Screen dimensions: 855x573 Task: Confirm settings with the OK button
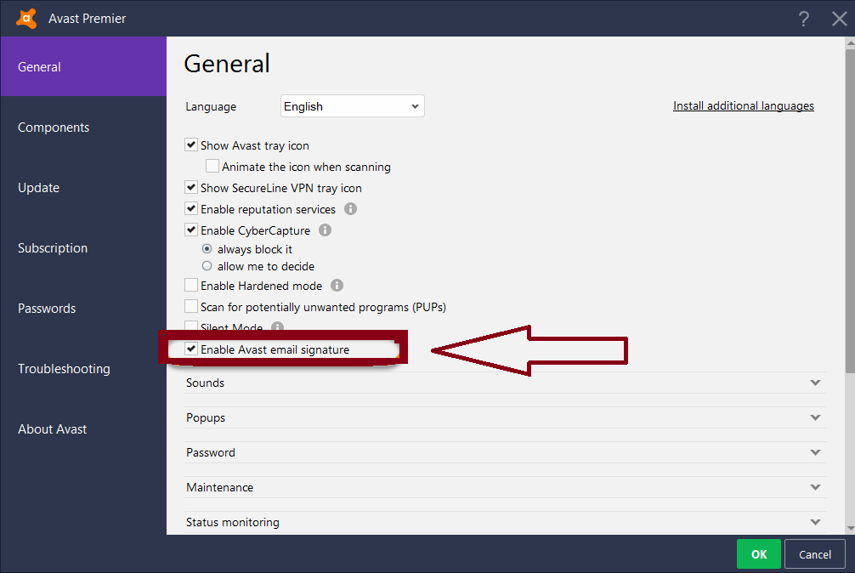[x=758, y=554]
